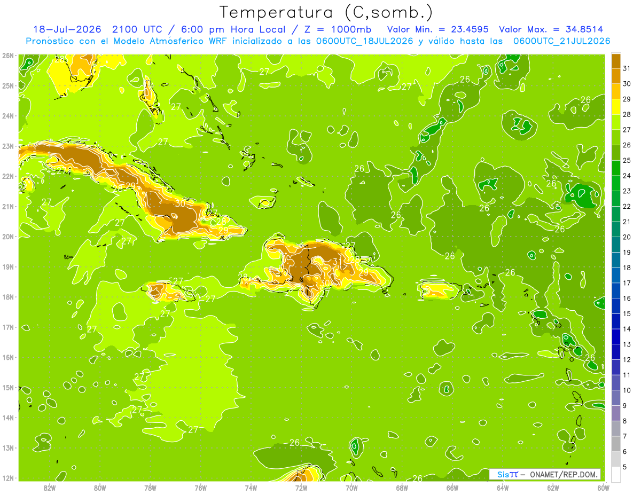The height and width of the screenshot is (495, 641).
Task: Click the 20N latitude axis label
Action: [7, 237]
